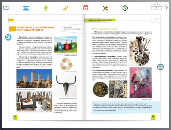This screenshot has height=130, width=171.
Task: Click the page number 59 tab
Action: [153, 117]
